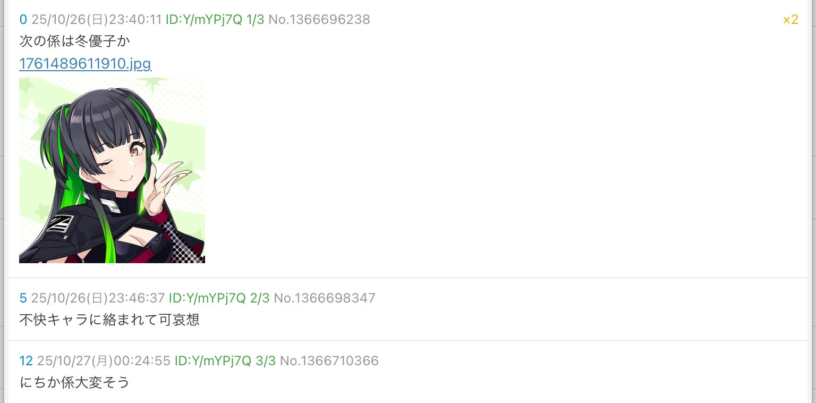Click the 2/3 post counter
816x403 pixels.
pos(260,298)
